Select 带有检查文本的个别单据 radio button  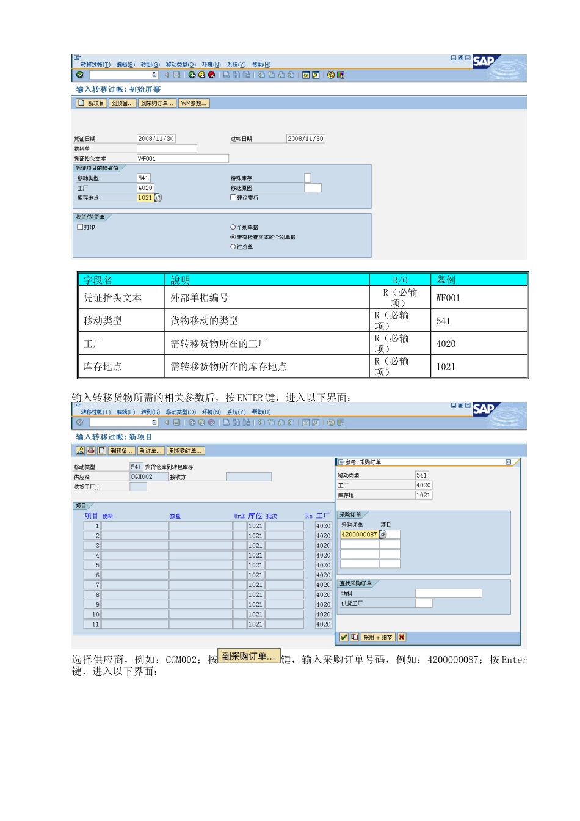point(233,237)
